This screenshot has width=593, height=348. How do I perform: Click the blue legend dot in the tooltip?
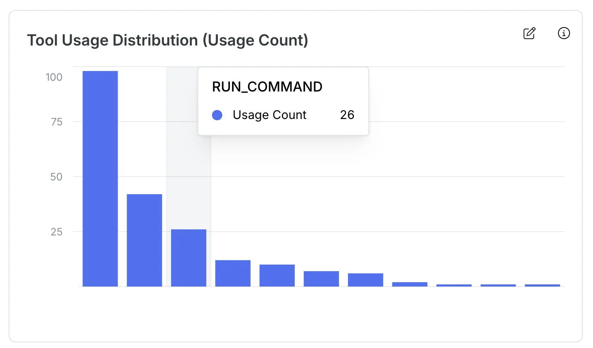click(x=217, y=115)
